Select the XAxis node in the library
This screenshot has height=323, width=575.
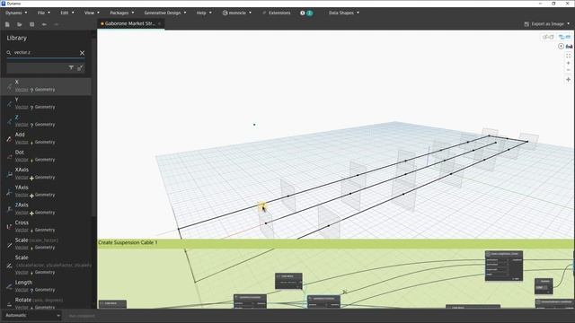(46, 173)
